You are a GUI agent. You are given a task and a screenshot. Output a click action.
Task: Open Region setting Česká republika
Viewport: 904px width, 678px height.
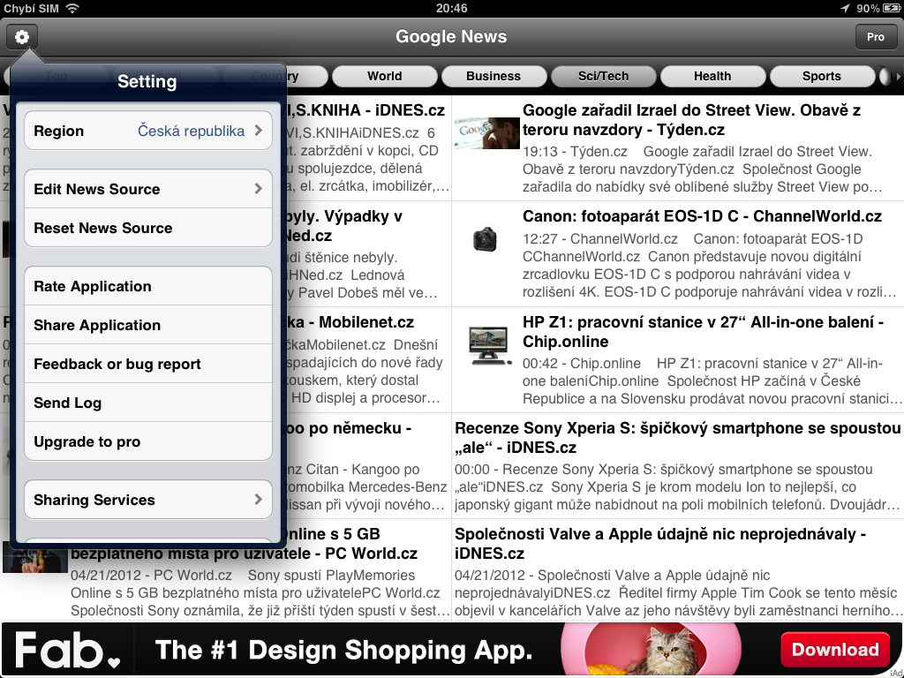[x=148, y=131]
